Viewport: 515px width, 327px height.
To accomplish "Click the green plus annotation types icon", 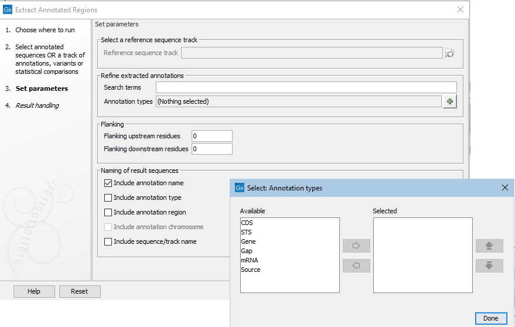I will [449, 101].
